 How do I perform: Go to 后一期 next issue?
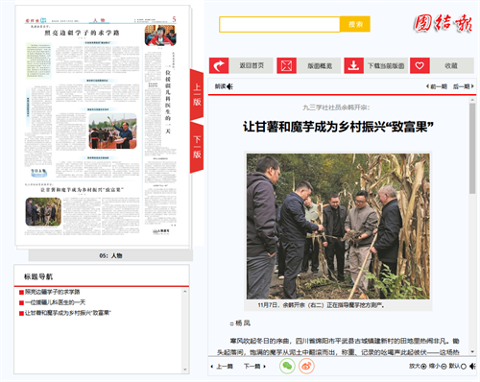pos(464,86)
